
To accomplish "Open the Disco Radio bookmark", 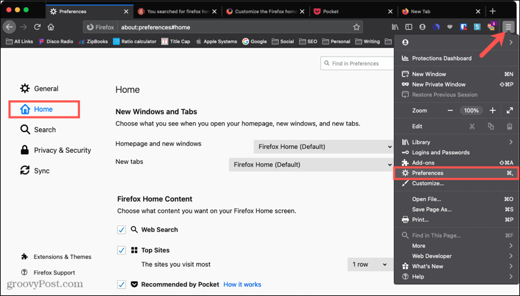I will click(56, 42).
